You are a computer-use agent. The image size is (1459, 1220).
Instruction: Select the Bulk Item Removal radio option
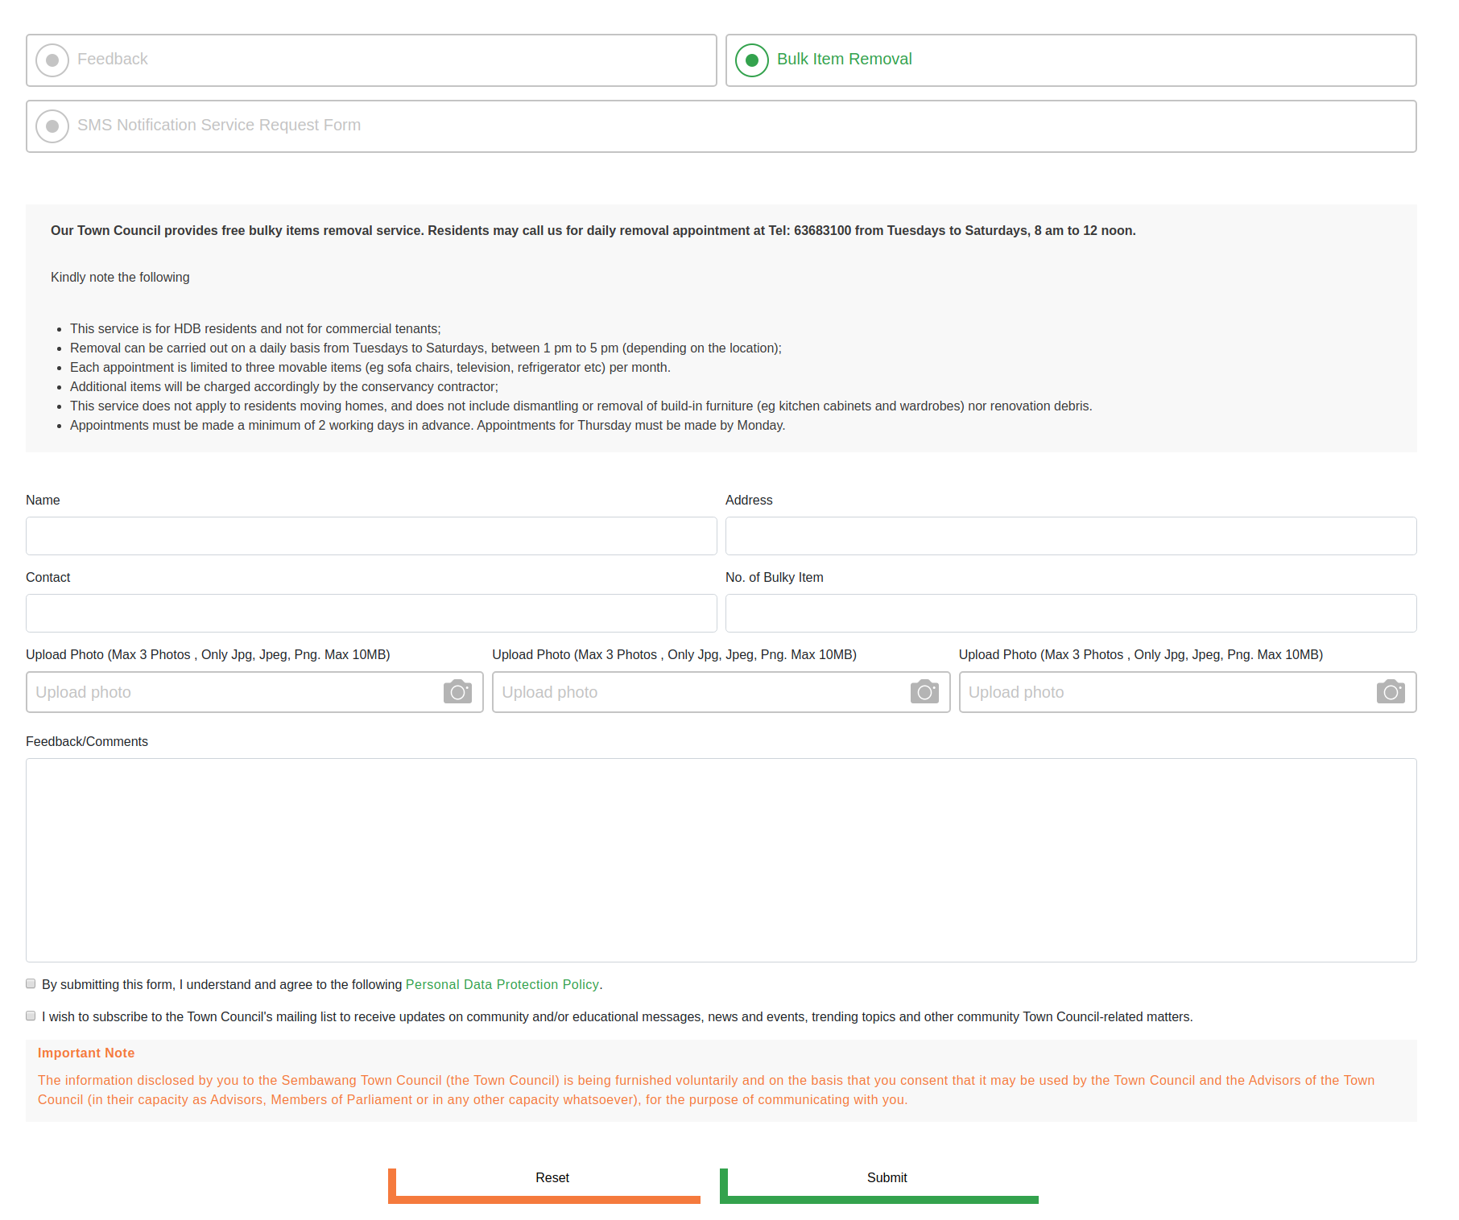pos(752,60)
